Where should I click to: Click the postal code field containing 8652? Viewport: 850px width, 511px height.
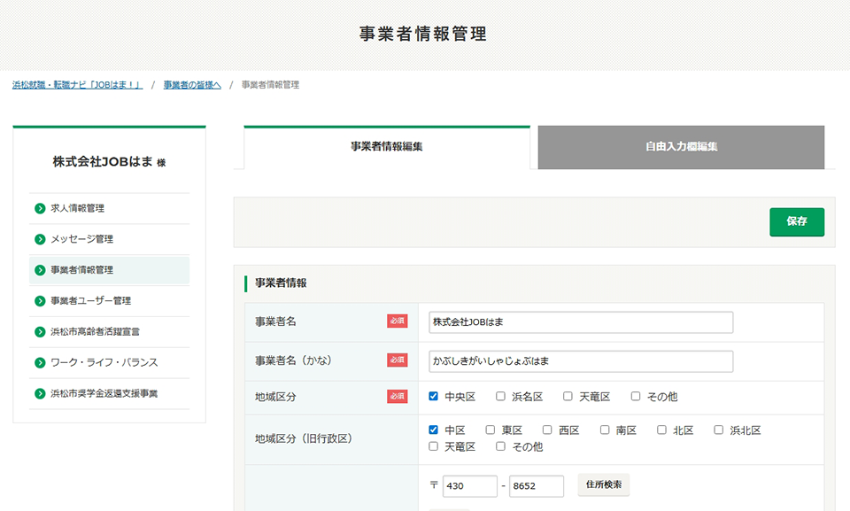pos(537,486)
